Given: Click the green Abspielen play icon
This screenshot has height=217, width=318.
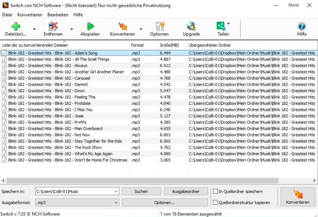Looking at the screenshot, I should (x=90, y=26).
